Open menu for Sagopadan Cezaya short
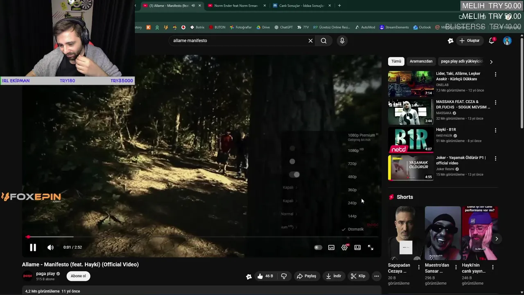524x295 pixels. click(x=419, y=267)
